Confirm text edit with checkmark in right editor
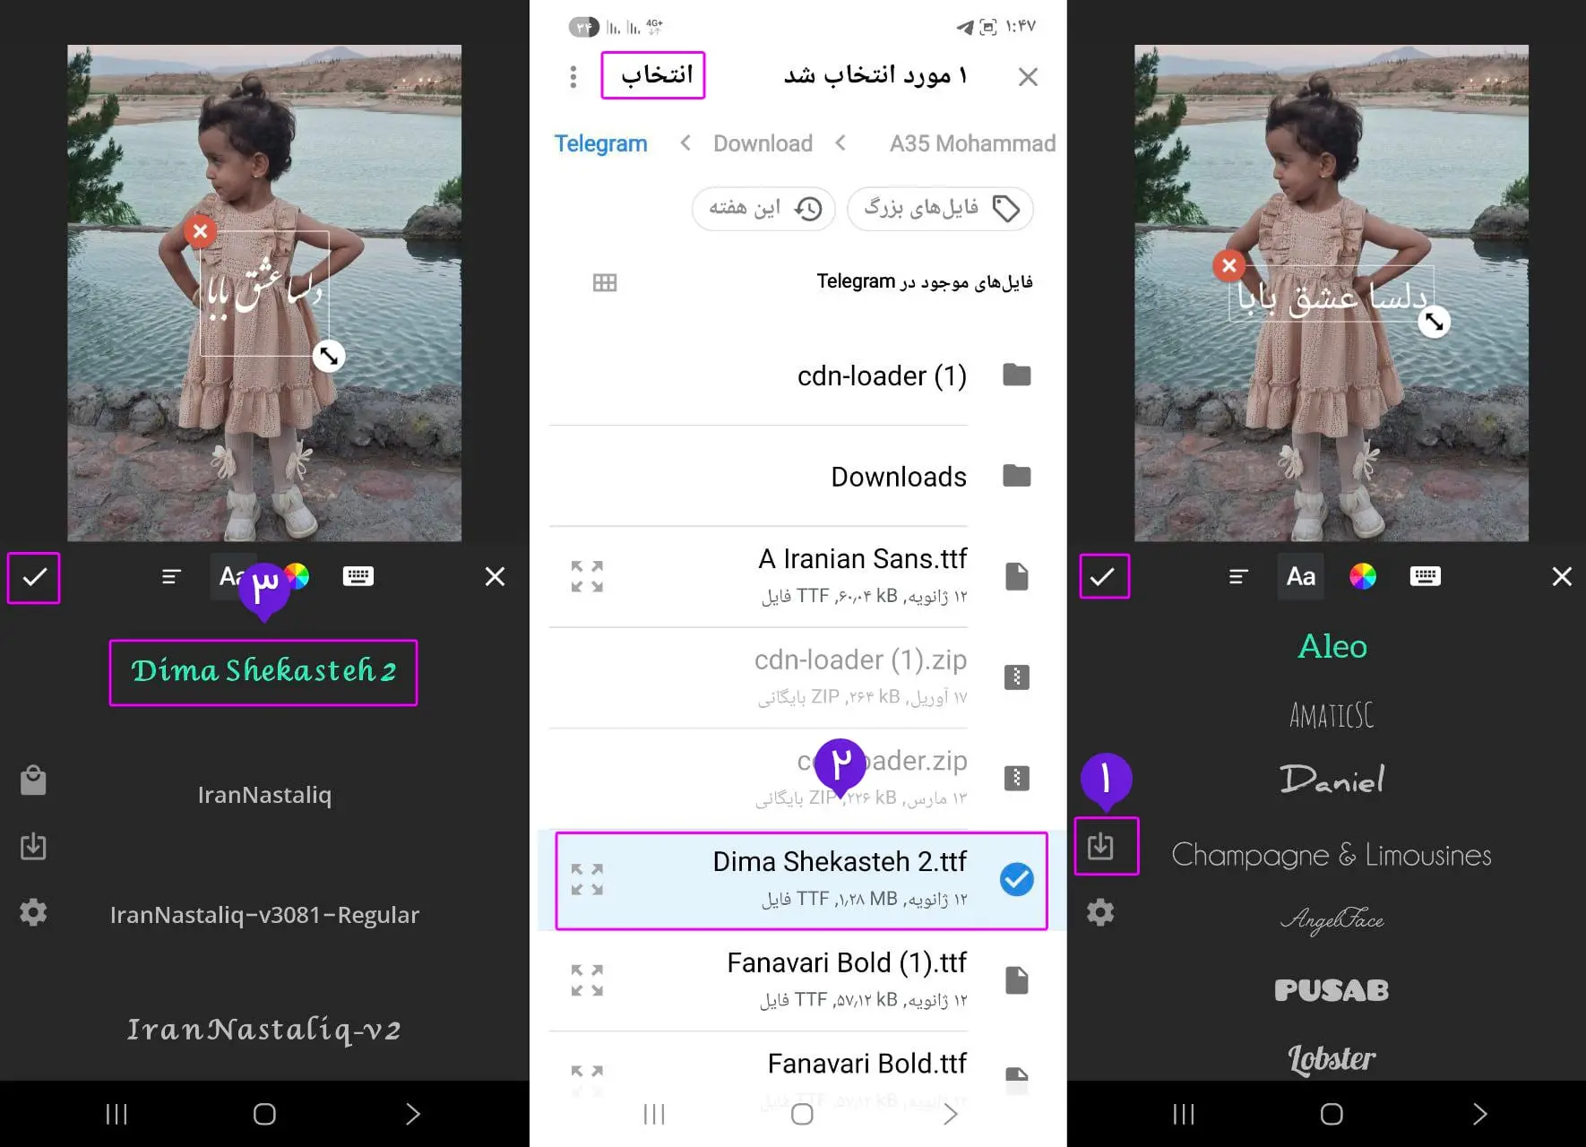 (x=1104, y=576)
